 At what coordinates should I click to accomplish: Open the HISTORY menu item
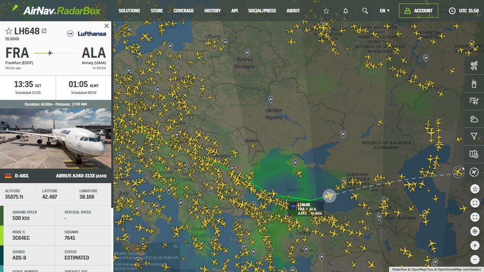pos(213,11)
